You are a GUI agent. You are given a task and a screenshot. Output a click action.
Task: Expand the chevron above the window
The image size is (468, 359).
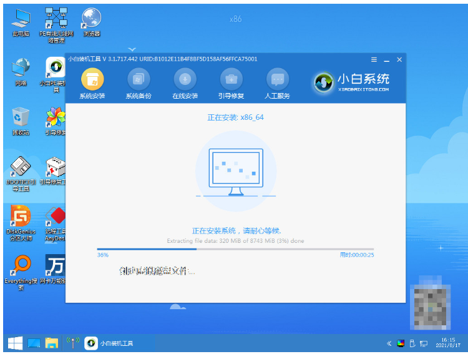point(132,49)
